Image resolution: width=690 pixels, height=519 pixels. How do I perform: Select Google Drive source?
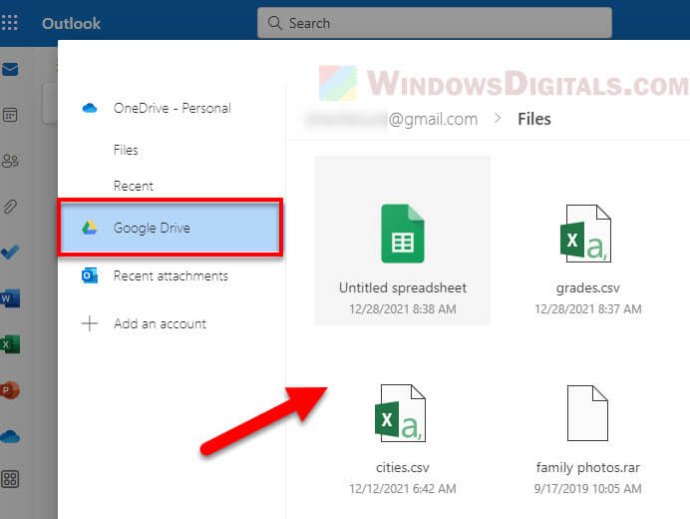(170, 228)
